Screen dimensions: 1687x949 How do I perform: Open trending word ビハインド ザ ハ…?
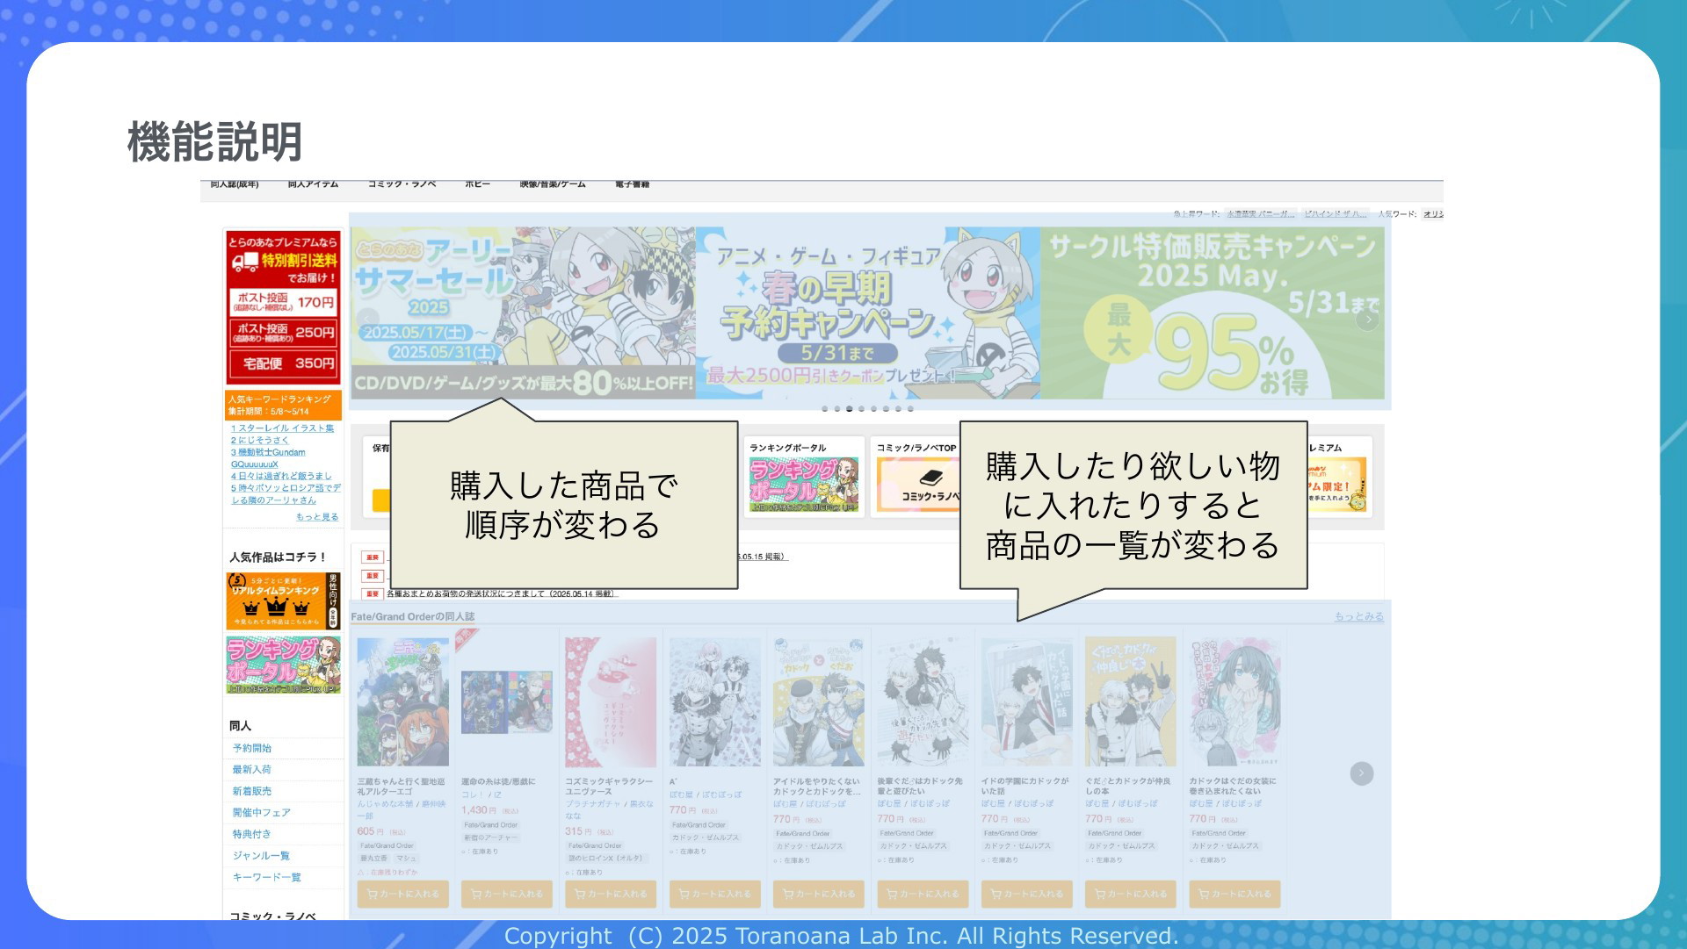1336,214
